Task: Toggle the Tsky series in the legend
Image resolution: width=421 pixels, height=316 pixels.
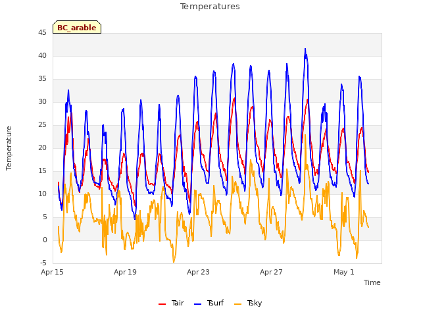Action: pyautogui.click(x=248, y=303)
